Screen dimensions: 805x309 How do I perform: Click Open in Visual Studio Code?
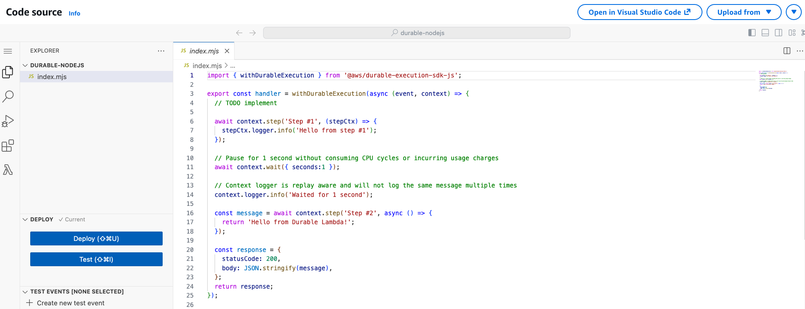[x=639, y=12]
